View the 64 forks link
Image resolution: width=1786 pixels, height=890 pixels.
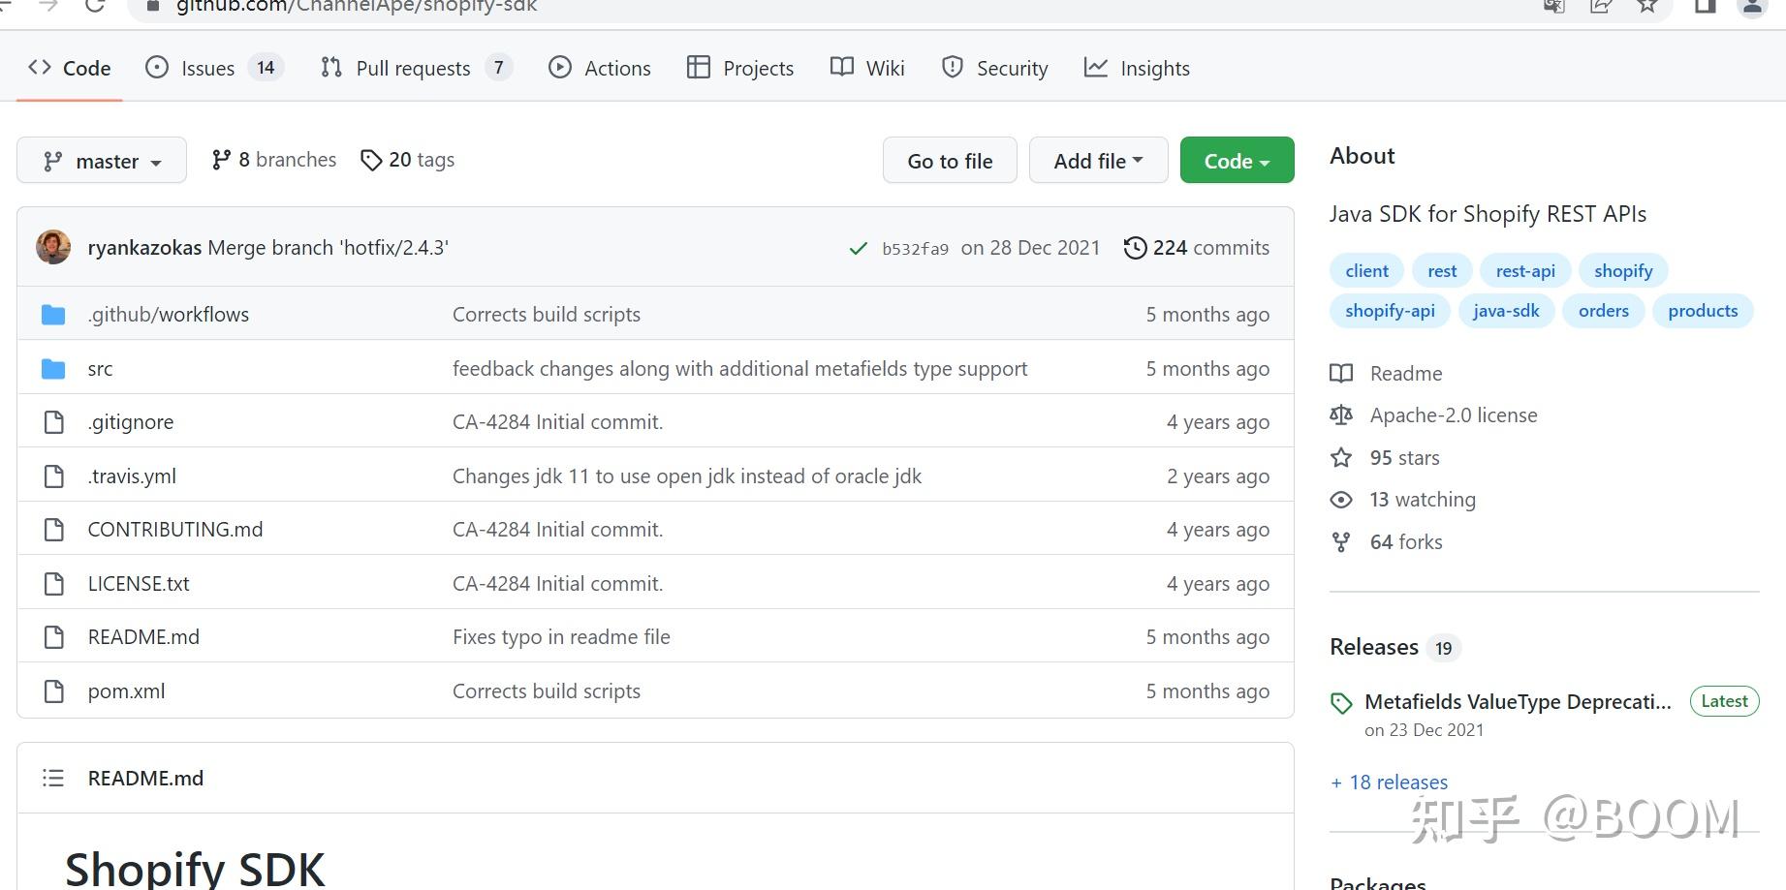[1387, 542]
